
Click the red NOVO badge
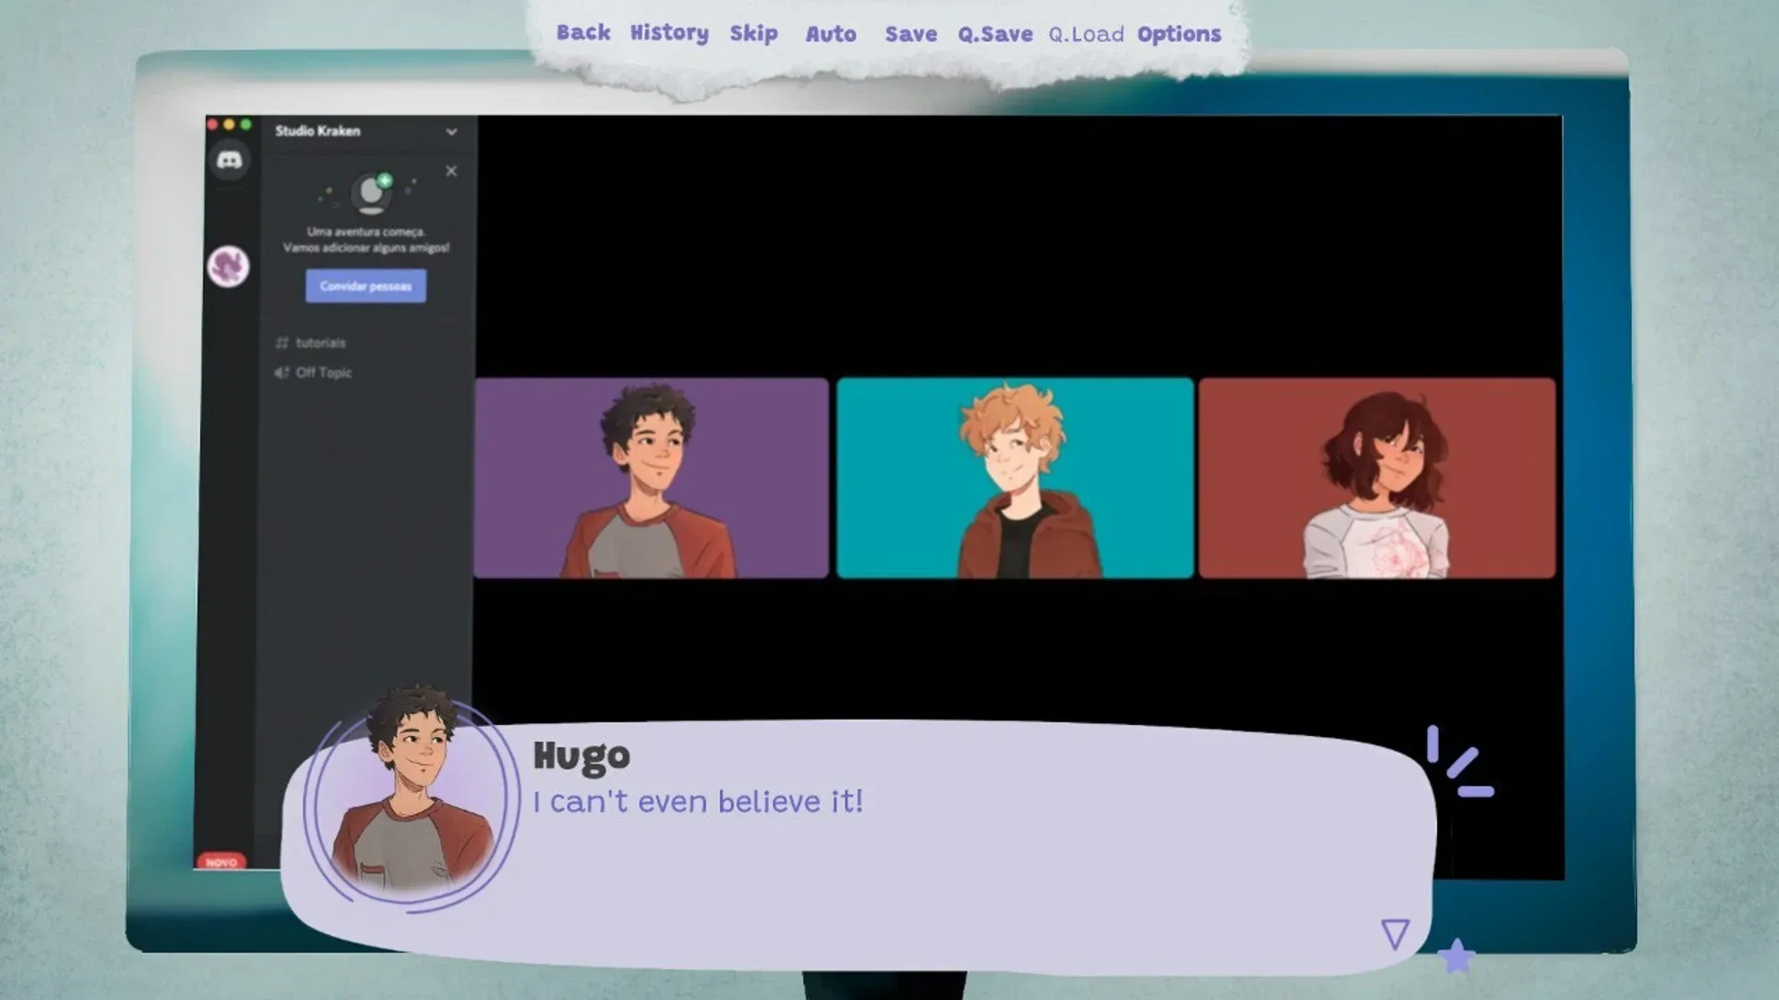[x=221, y=861]
